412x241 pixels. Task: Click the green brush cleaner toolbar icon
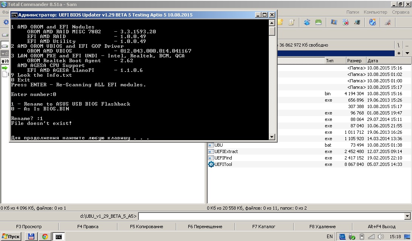[x=319, y=22]
